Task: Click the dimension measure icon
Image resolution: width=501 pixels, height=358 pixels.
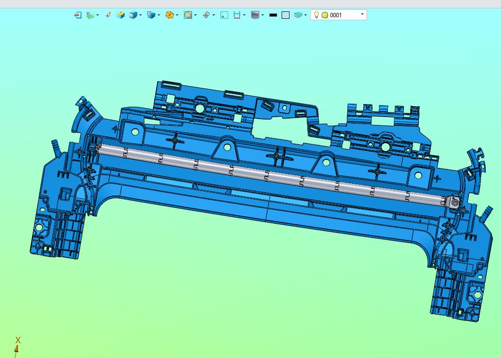Action: click(237, 15)
